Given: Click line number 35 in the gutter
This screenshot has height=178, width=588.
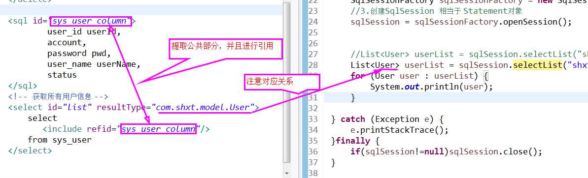Looking at the screenshot, I should (313, 141).
